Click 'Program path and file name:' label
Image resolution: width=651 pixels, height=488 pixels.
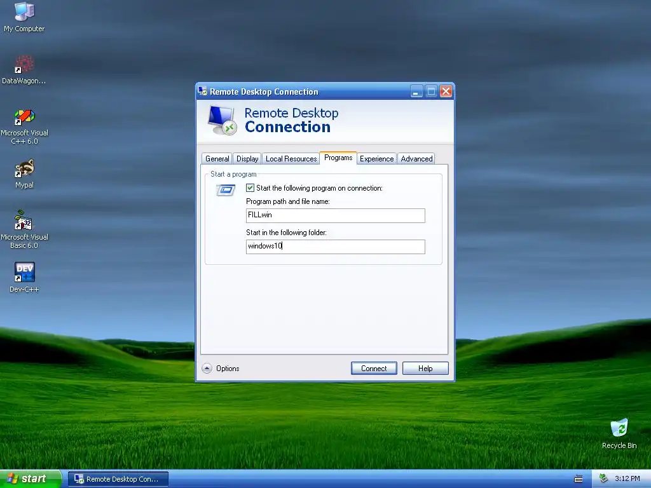288,201
